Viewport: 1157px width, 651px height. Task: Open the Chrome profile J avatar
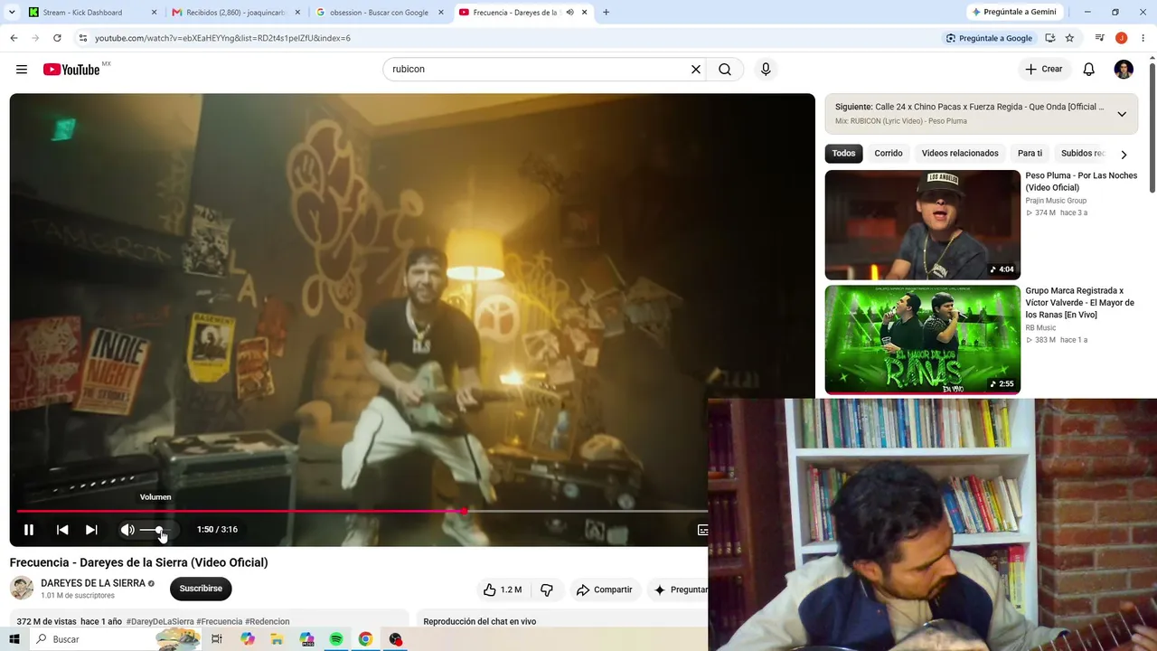1122,38
